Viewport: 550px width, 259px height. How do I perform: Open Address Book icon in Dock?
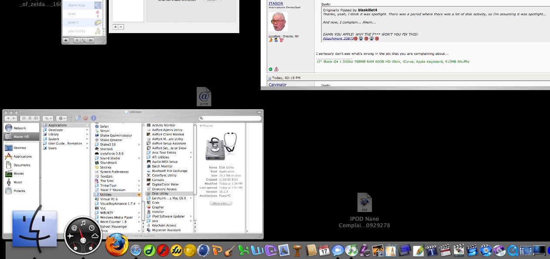click(x=311, y=250)
